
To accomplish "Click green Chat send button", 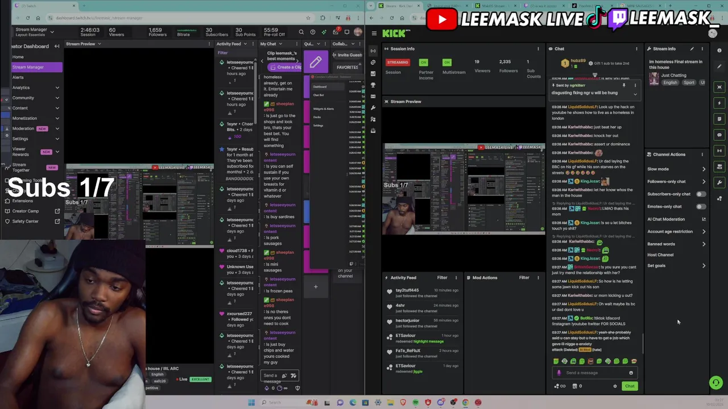I will [x=630, y=386].
